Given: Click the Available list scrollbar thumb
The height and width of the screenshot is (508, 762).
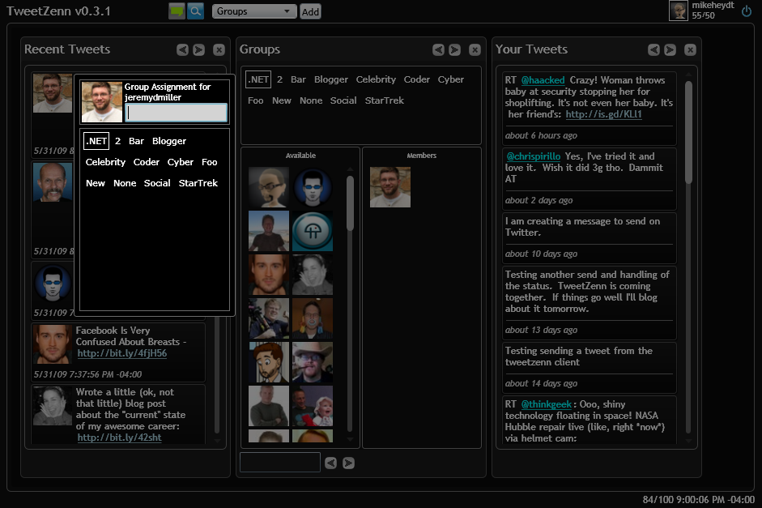Looking at the screenshot, I should tap(350, 203).
